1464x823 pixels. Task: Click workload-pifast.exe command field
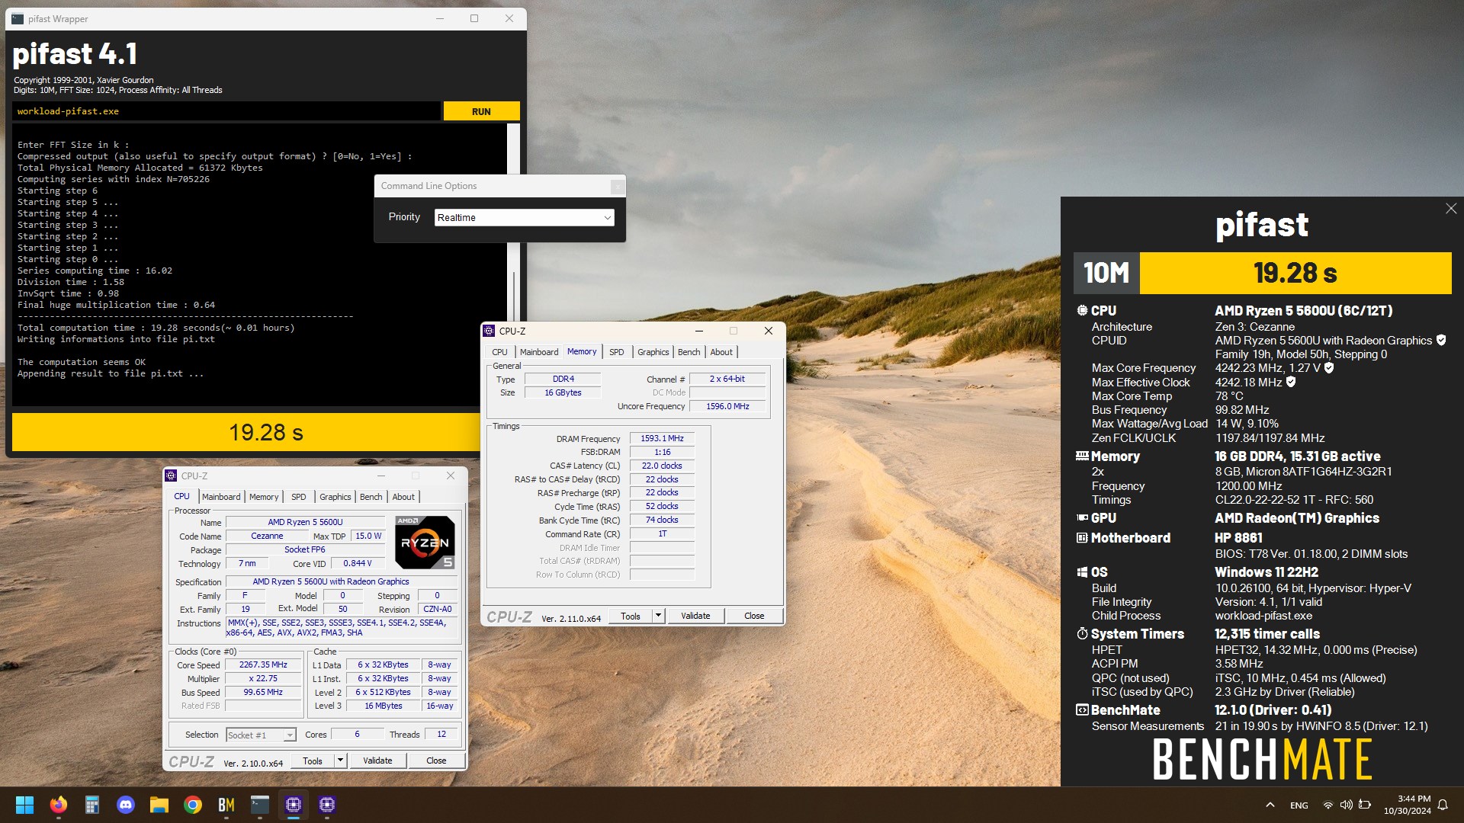click(226, 111)
